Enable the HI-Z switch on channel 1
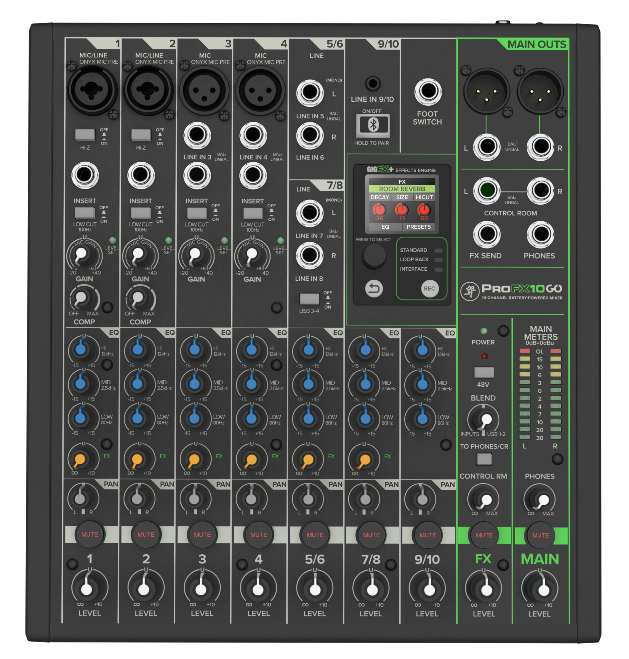 [85, 134]
